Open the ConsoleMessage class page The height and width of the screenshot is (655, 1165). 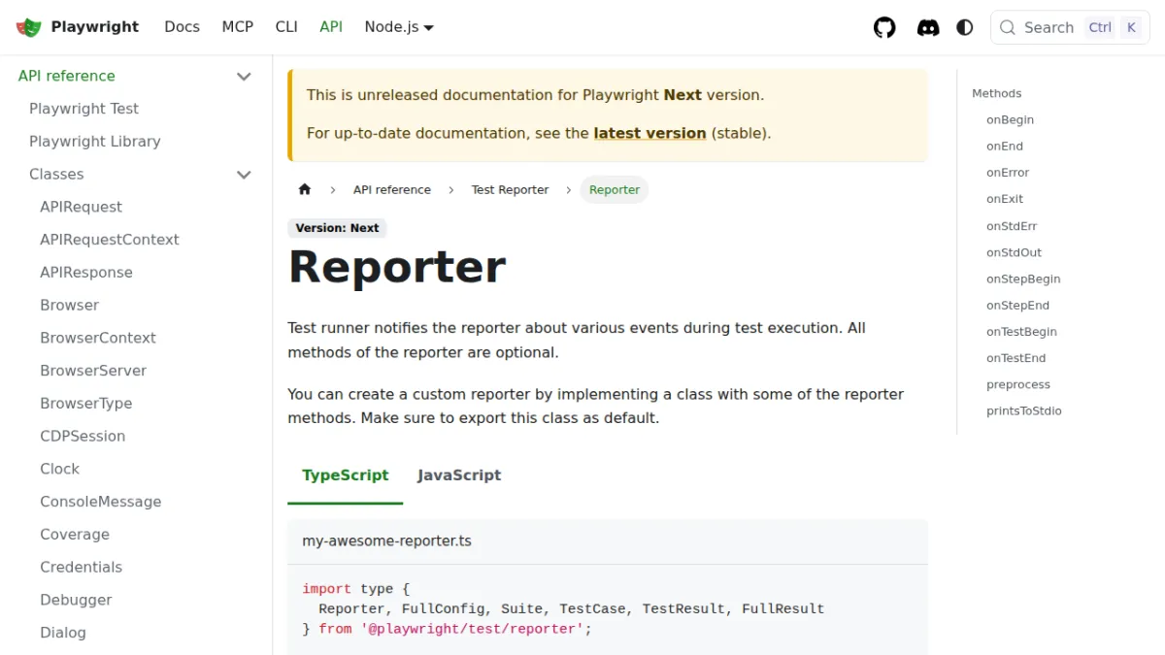point(101,503)
